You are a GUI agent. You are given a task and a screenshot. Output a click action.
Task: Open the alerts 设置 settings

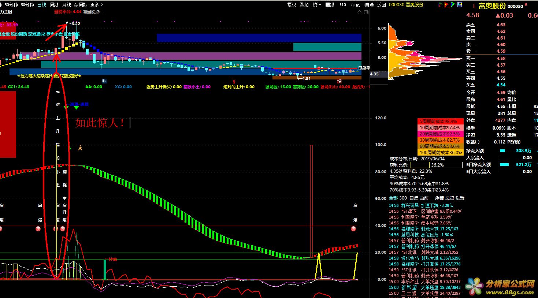460,198
